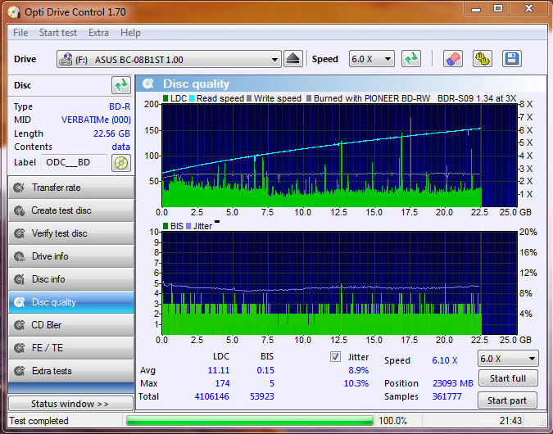Open Extra tests page
Viewport: 553px width, 434px height.
click(71, 371)
